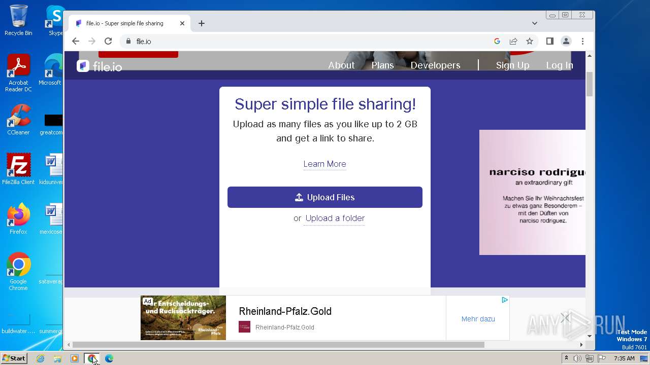The height and width of the screenshot is (365, 650).
Task: Click the AdChoices icon on banner ad
Action: (505, 300)
